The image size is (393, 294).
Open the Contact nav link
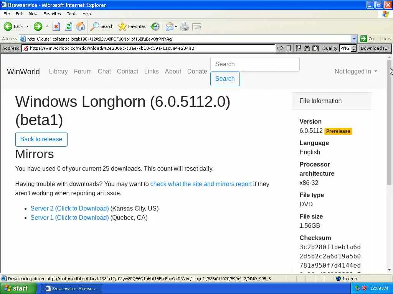pyautogui.click(x=127, y=72)
